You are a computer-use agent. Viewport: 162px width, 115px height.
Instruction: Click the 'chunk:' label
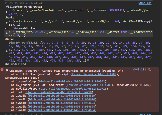click(x=9, y=18)
